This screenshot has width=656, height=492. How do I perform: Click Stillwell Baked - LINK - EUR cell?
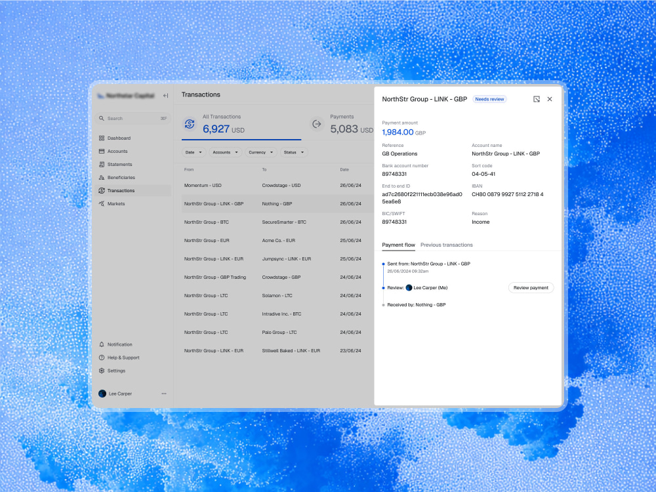[x=291, y=351]
